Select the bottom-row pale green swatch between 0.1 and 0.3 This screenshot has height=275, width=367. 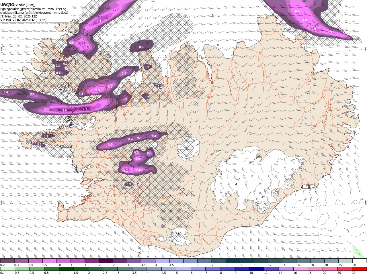coord(7,269)
